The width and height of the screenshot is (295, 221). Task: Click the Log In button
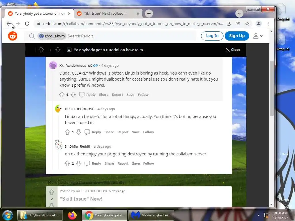tap(212, 36)
